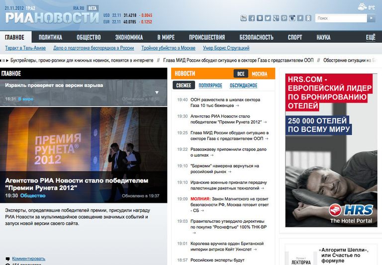
Task: Open the ЕЩЁ menu for more sections
Action: tap(371, 37)
